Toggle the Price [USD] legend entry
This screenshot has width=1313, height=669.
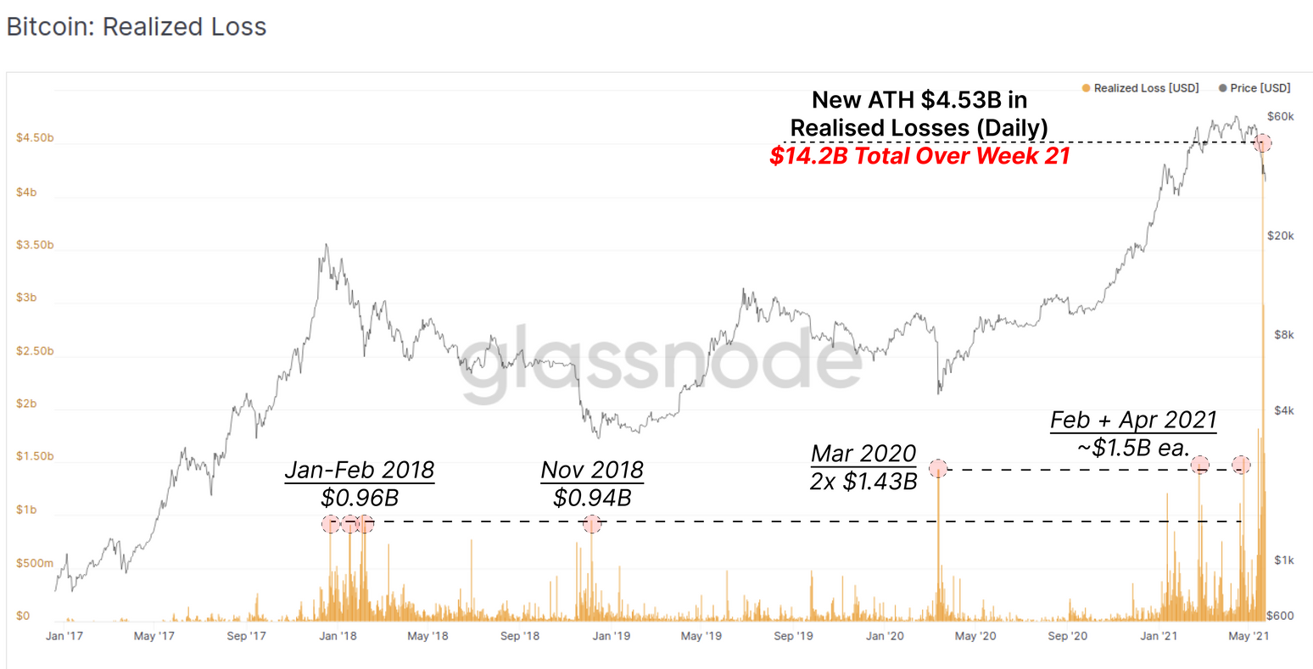click(x=1254, y=88)
